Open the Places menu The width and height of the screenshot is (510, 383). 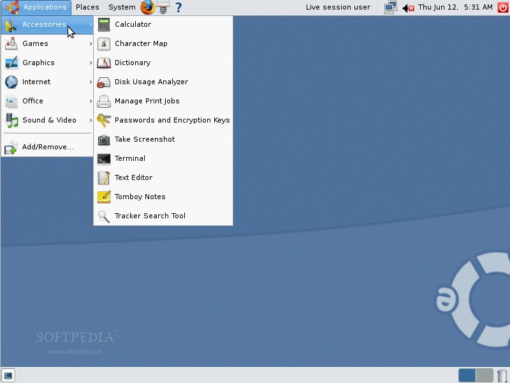[87, 8]
